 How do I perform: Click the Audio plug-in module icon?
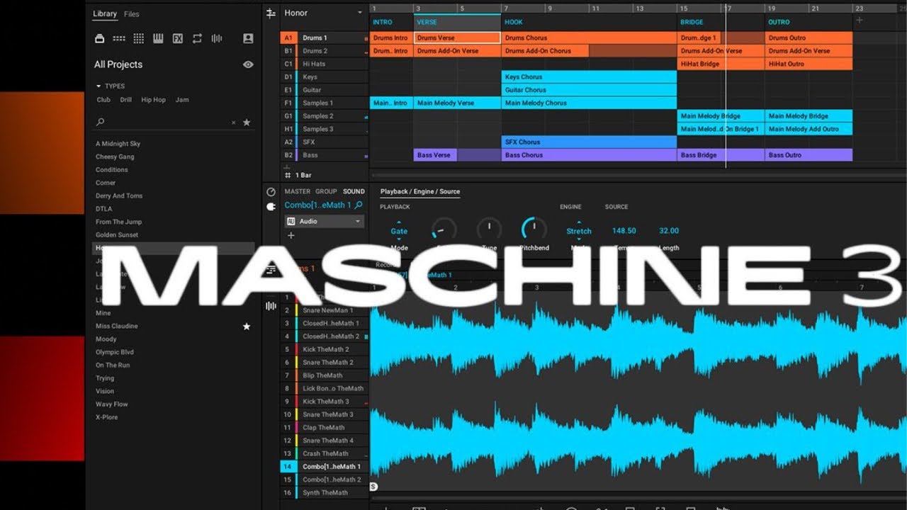point(291,221)
